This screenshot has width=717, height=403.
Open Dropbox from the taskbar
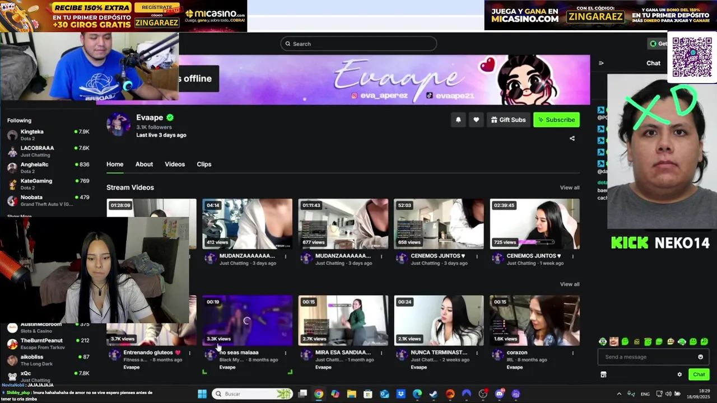401,394
